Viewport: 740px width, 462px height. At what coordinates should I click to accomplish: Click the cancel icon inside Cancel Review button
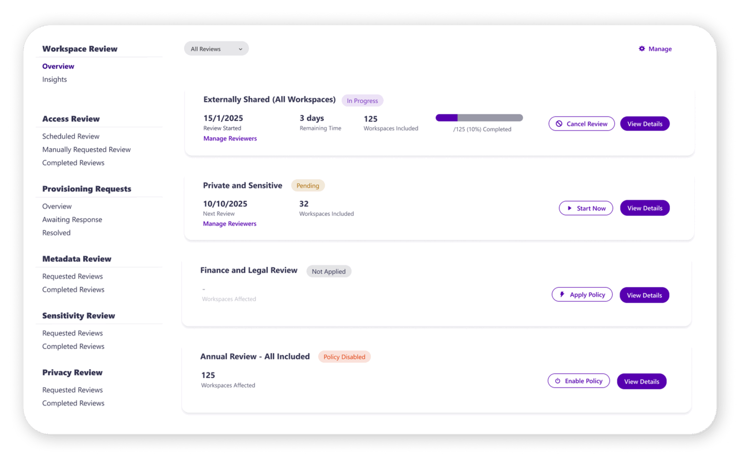pos(559,124)
